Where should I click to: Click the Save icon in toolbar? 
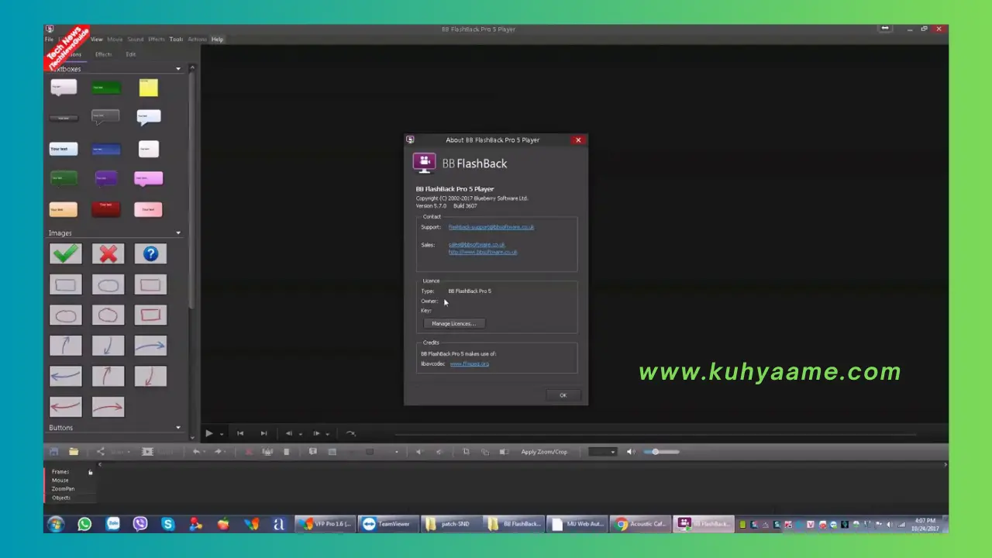click(53, 452)
